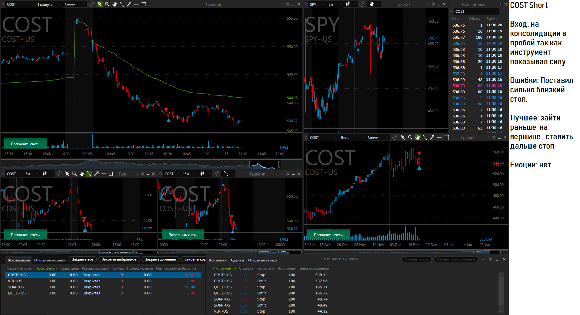Select hand pan tool in COST 1-minute chart

pyautogui.click(x=115, y=4)
